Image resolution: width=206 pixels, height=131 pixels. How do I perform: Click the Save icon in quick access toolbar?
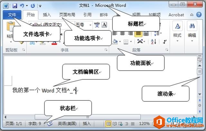click(14, 6)
